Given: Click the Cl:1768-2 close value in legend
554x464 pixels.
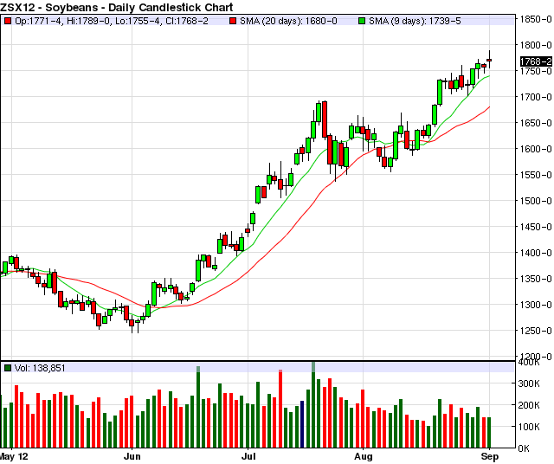Looking at the screenshot, I should point(187,21).
